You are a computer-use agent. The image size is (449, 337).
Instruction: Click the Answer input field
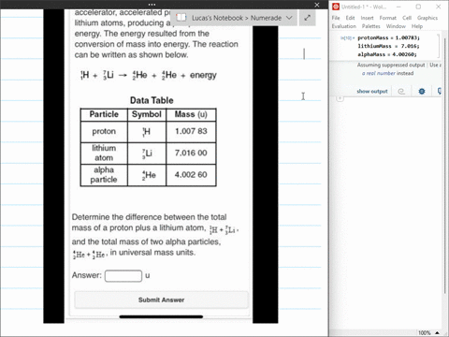click(123, 276)
